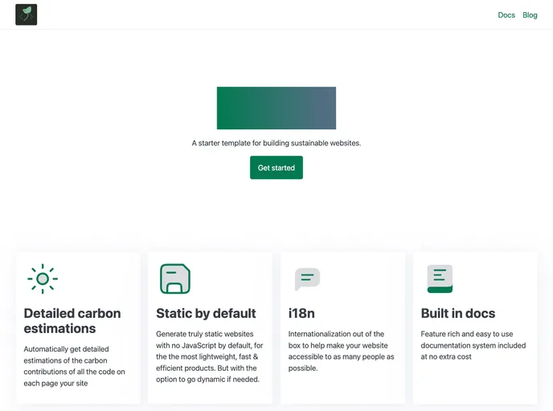Click the carbon contributions description paragraph
Image resolution: width=553 pixels, height=411 pixels.
(x=75, y=366)
